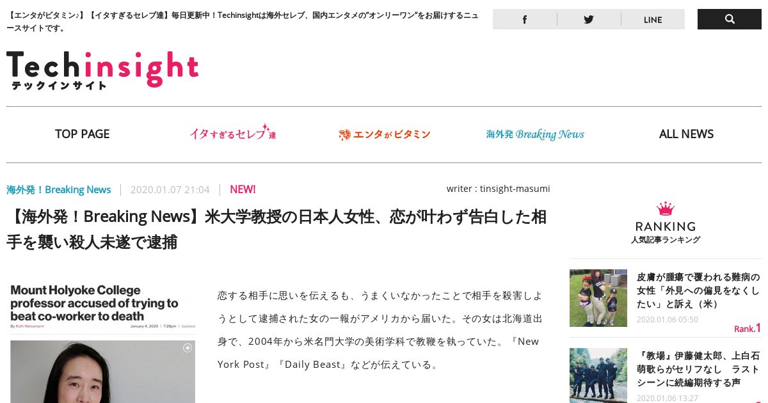768x403 pixels.
Task: Open article headline about 米大学教授
Action: [276, 230]
